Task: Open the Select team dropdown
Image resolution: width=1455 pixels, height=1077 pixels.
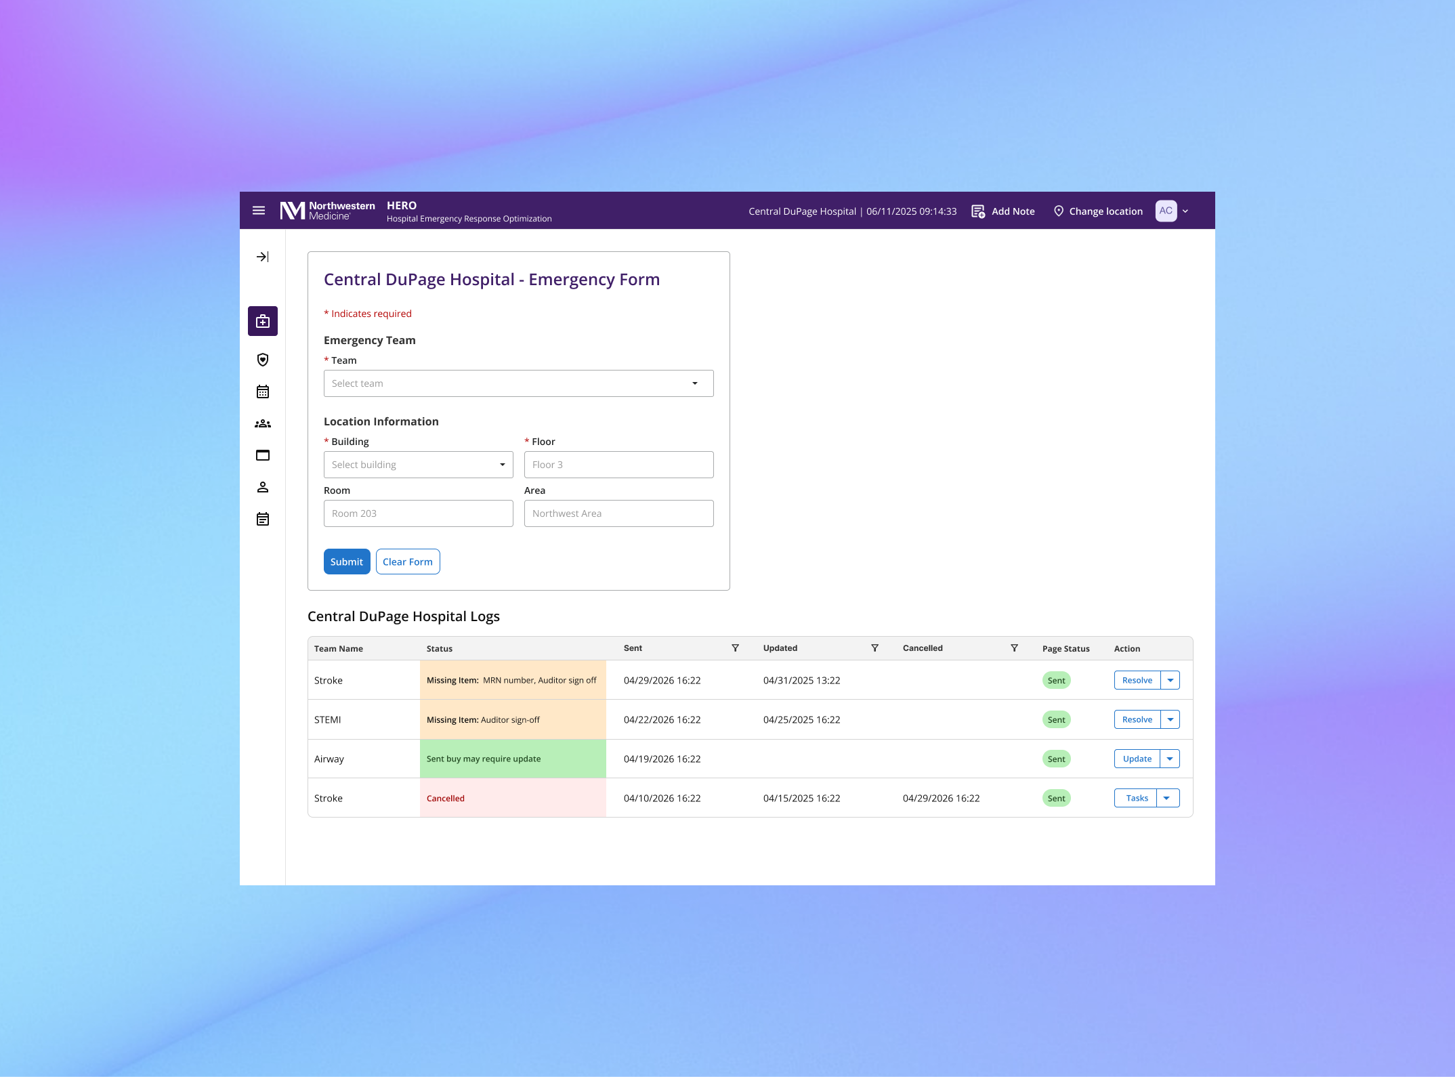Action: tap(518, 383)
